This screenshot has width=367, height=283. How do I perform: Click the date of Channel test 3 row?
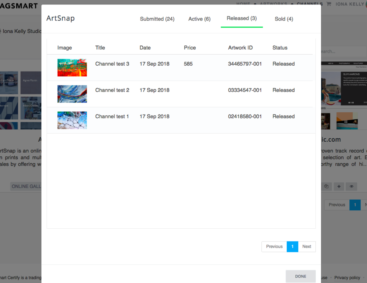[x=155, y=64]
